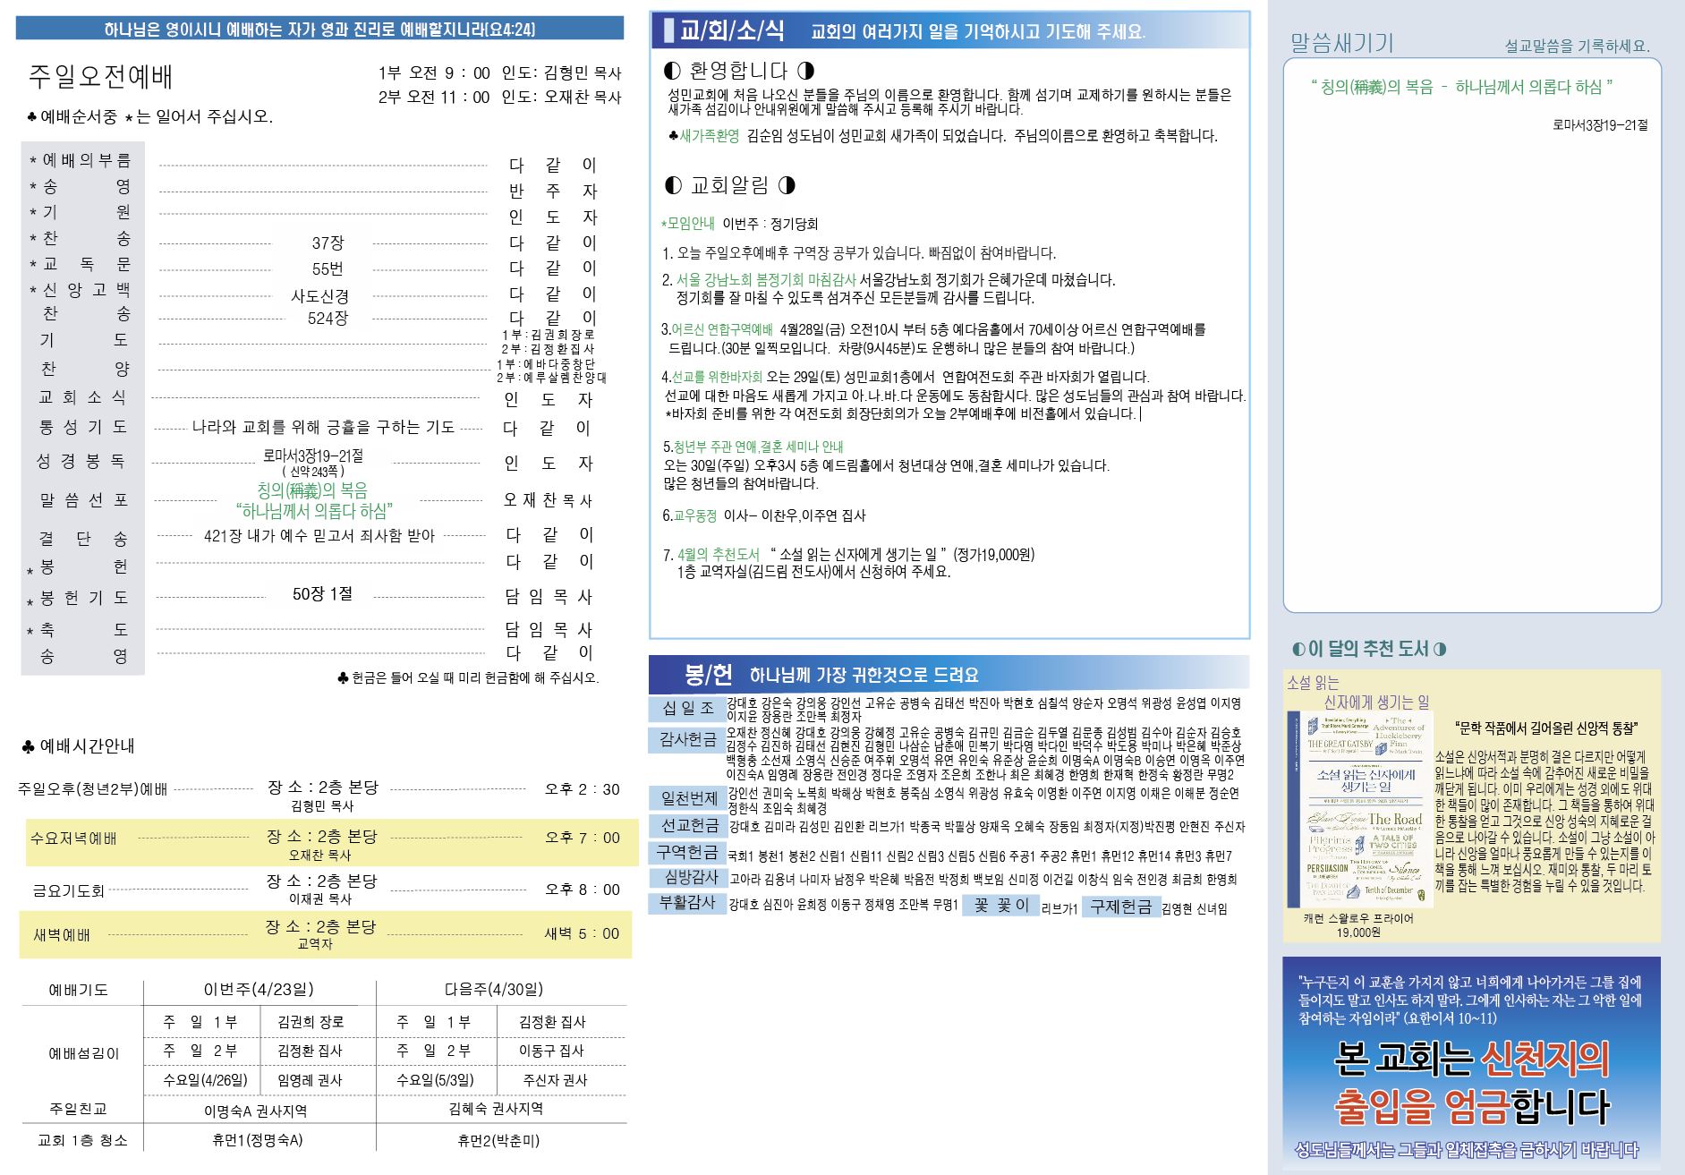Click the text '사도신경' in order of service
The image size is (1685, 1175).
click(x=320, y=296)
